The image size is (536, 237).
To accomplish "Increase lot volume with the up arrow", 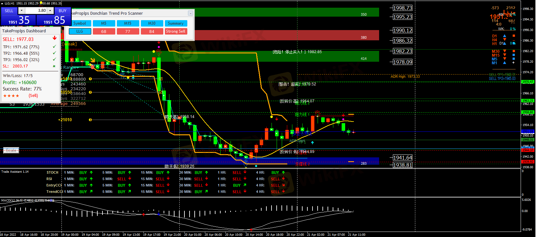I will 50,11.
